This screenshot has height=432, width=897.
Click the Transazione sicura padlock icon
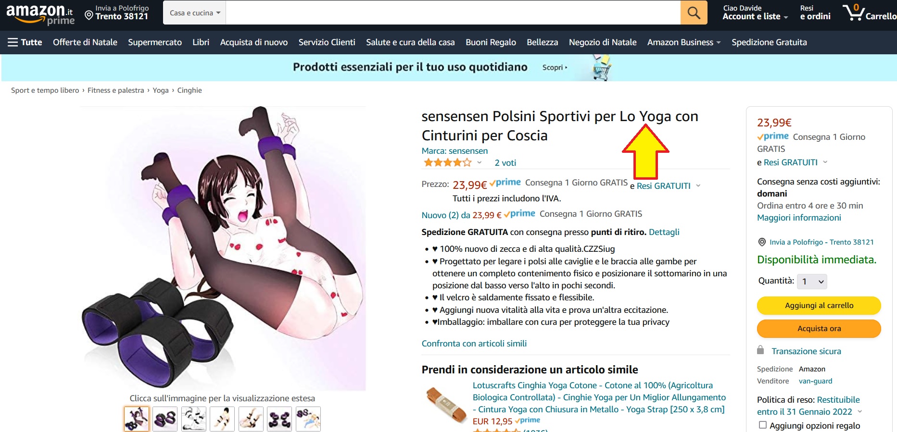click(760, 350)
